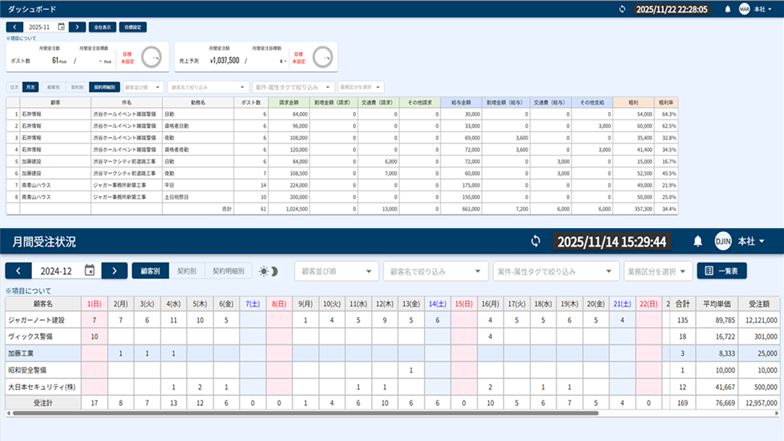This screenshot has height=441, width=784.
Task: Click the 粗利 column header
Action: pyautogui.click(x=633, y=102)
